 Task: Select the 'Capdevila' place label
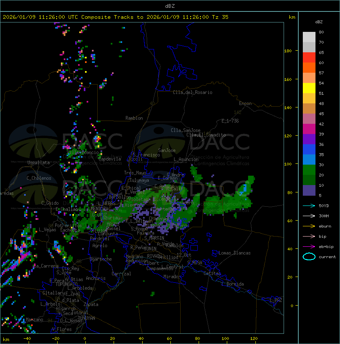coord(110,159)
